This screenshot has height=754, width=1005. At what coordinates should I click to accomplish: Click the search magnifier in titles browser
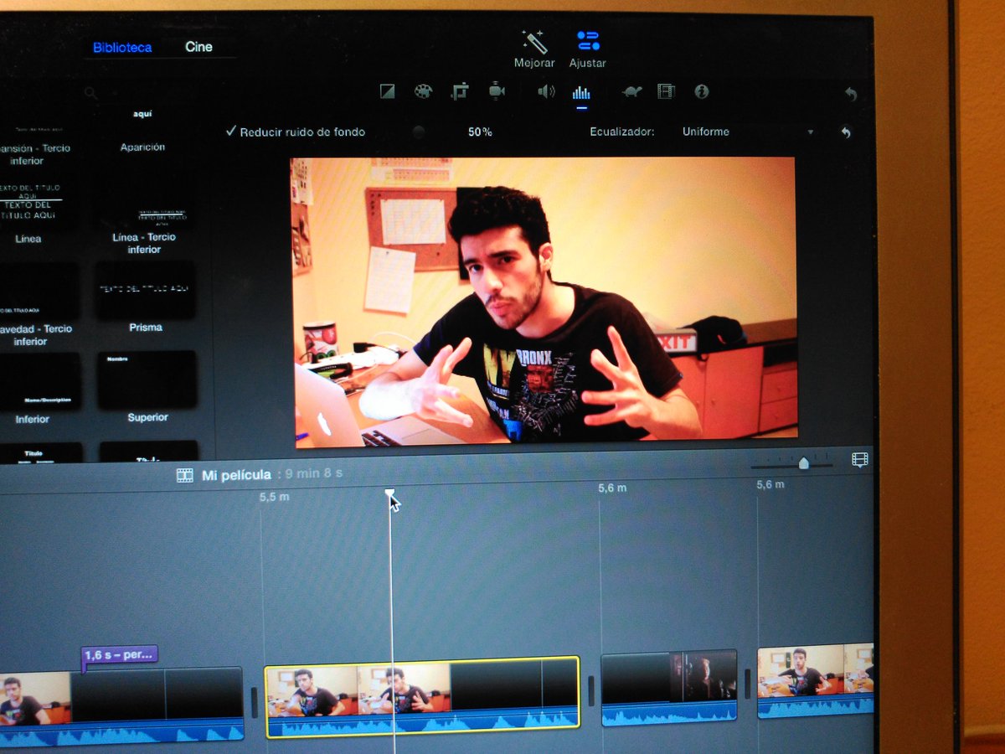(x=90, y=94)
